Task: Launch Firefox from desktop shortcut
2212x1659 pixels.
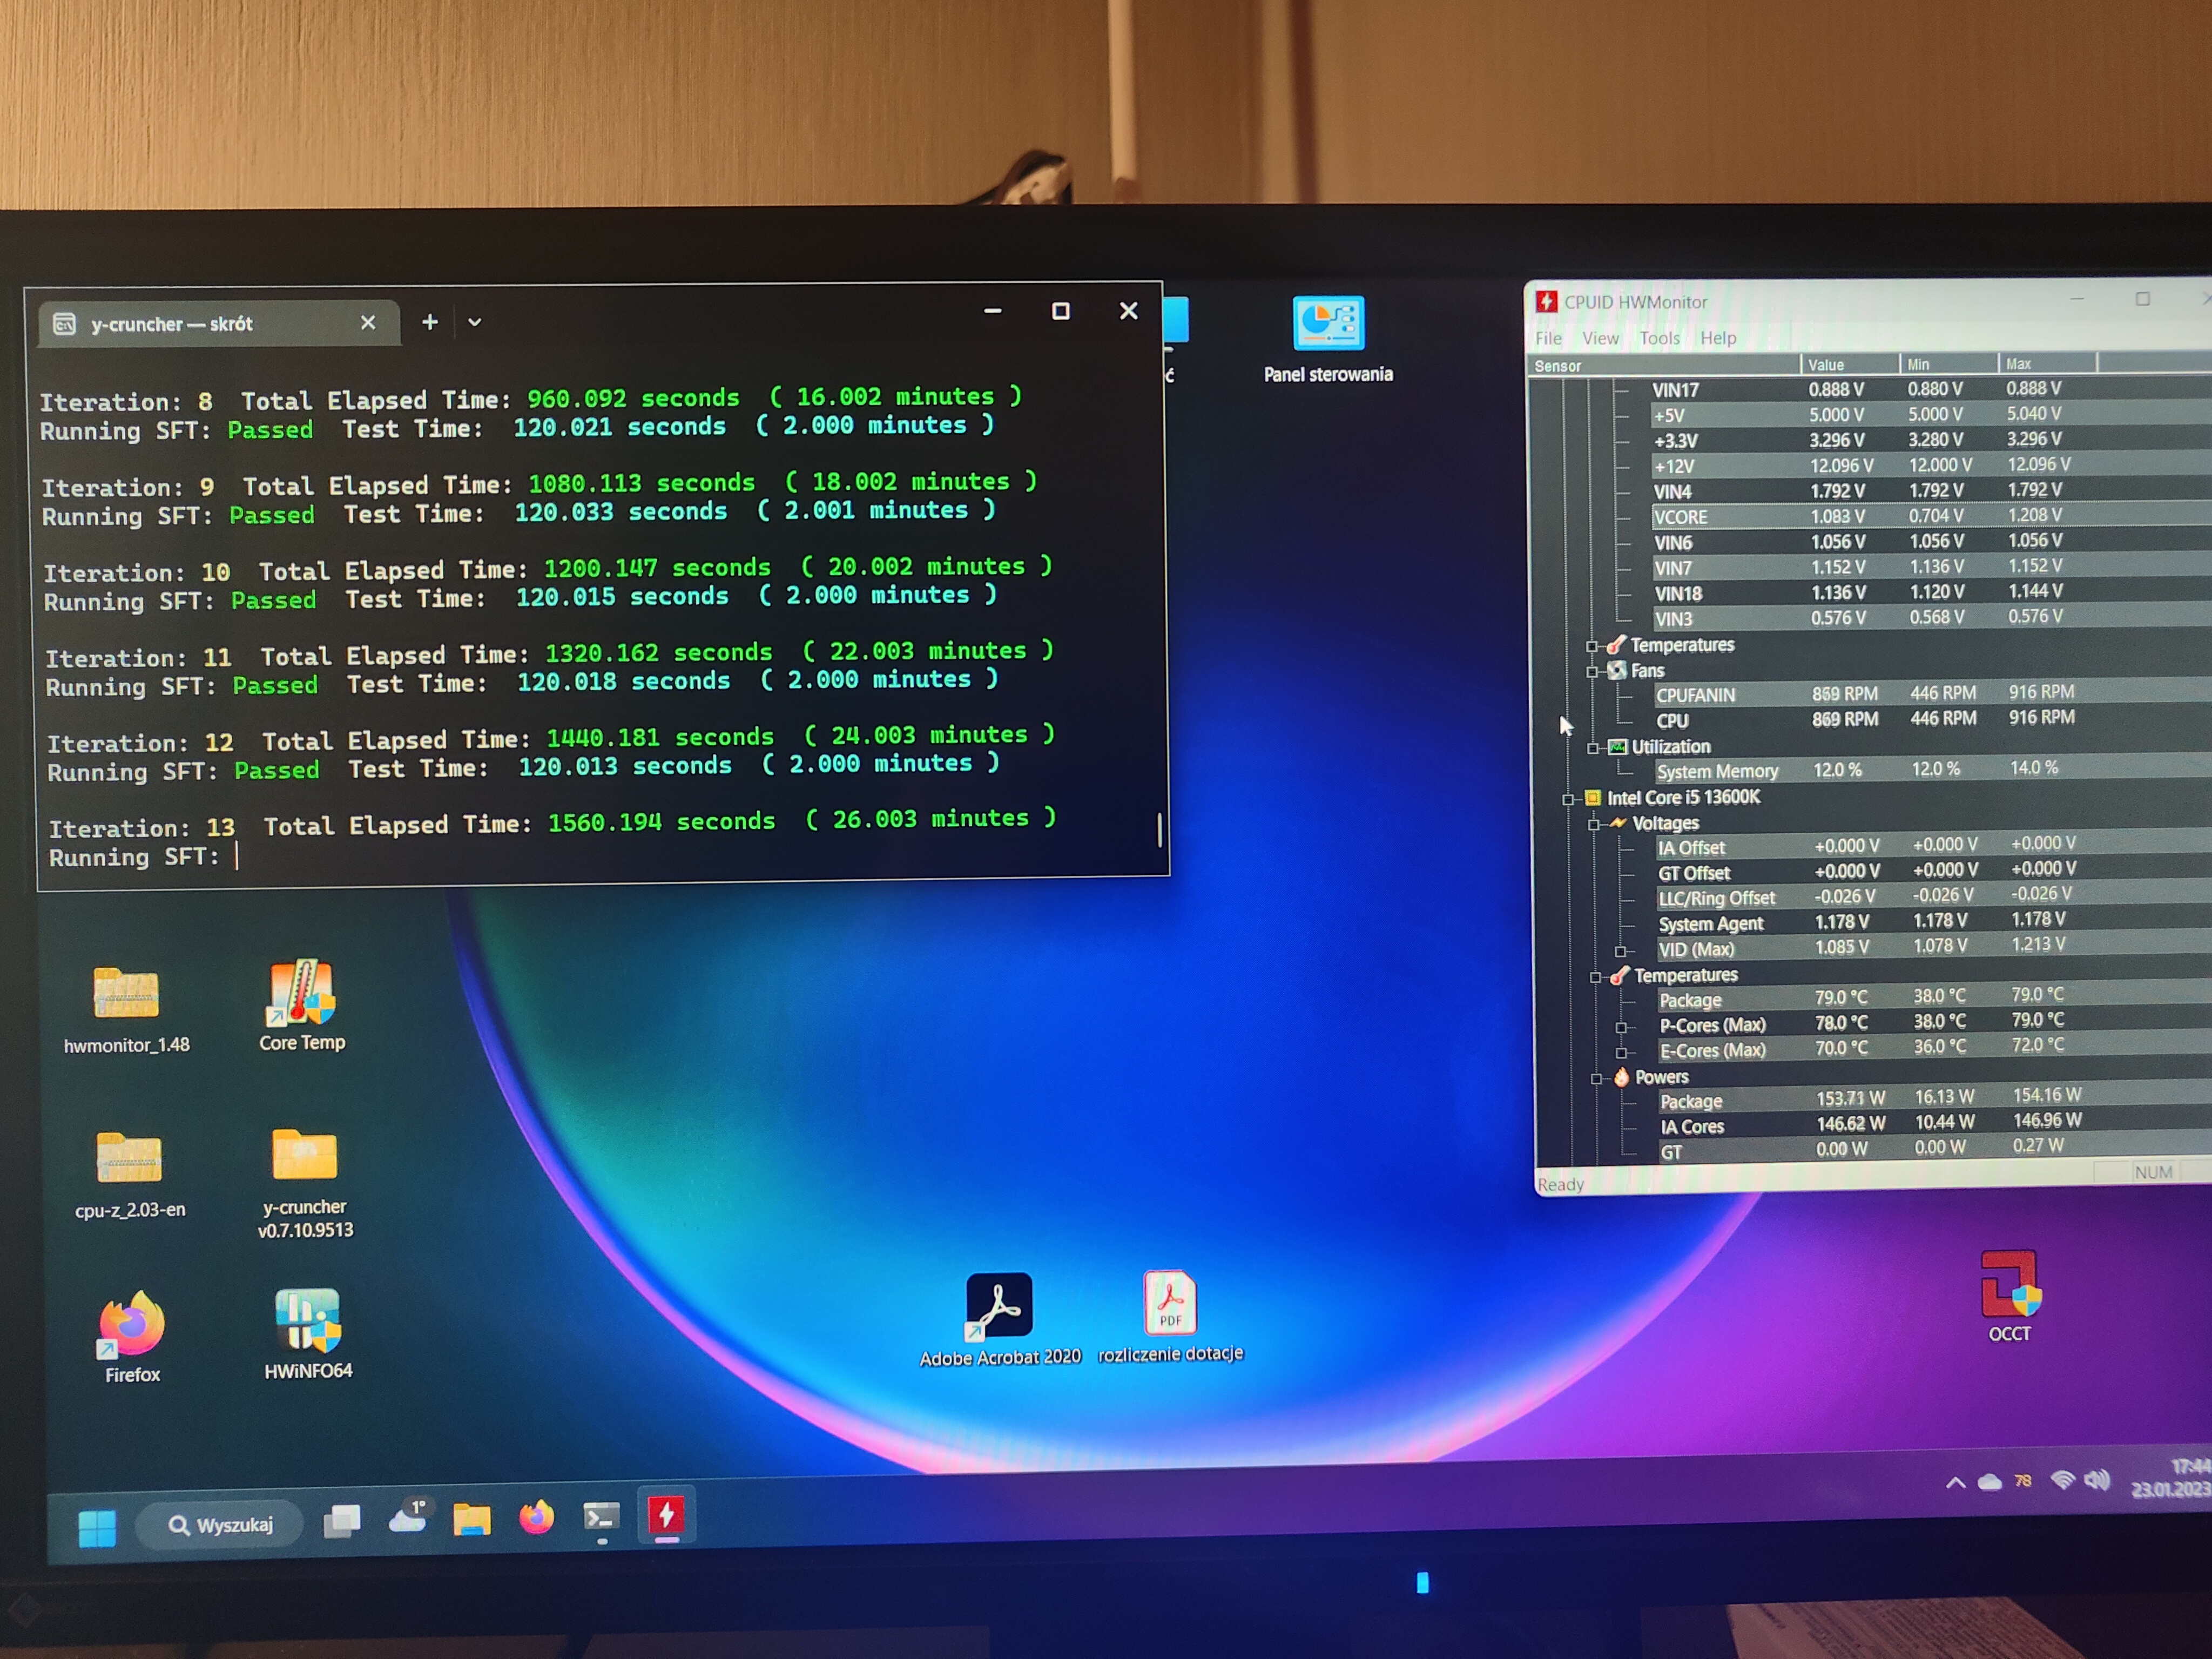Action: point(132,1336)
